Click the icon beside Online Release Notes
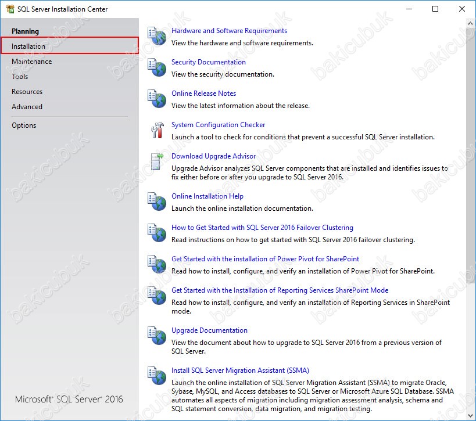Viewport: 476px width, 421px height. [x=157, y=98]
